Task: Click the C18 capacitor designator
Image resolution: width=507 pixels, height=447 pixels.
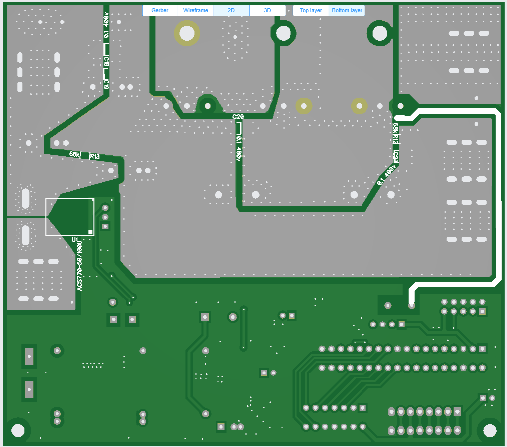Action: [x=106, y=62]
